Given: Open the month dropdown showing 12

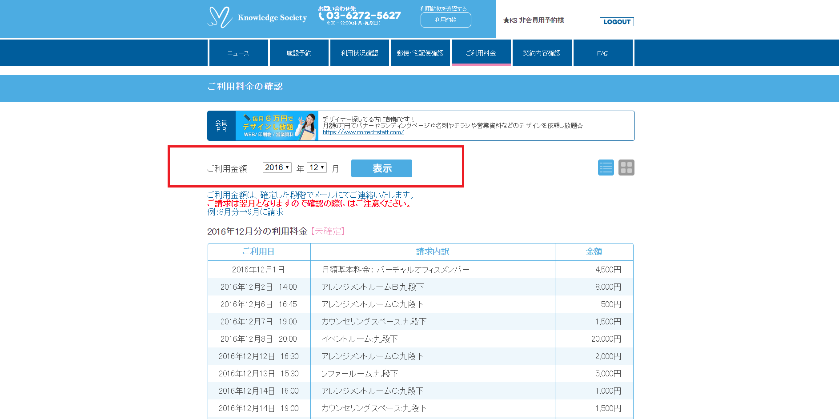Looking at the screenshot, I should point(317,168).
